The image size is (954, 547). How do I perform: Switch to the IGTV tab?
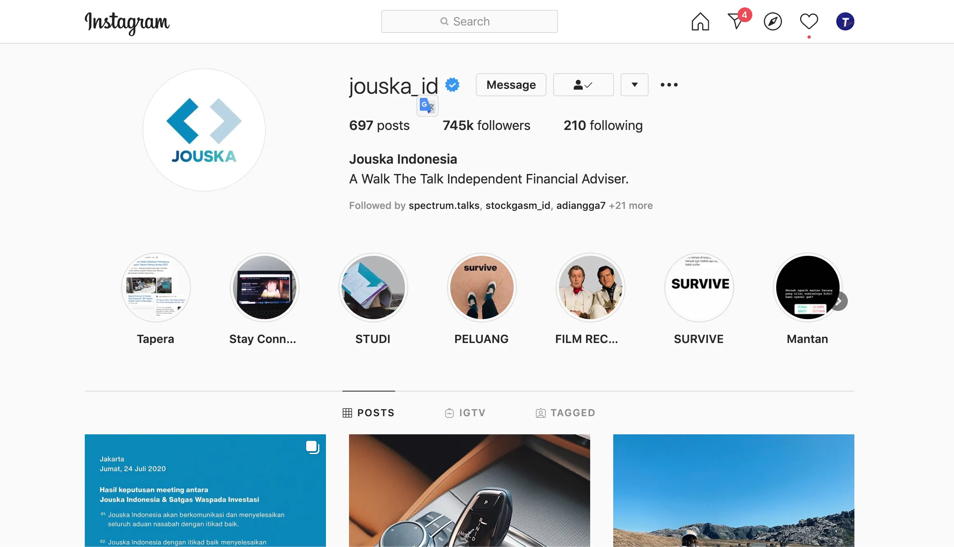465,413
